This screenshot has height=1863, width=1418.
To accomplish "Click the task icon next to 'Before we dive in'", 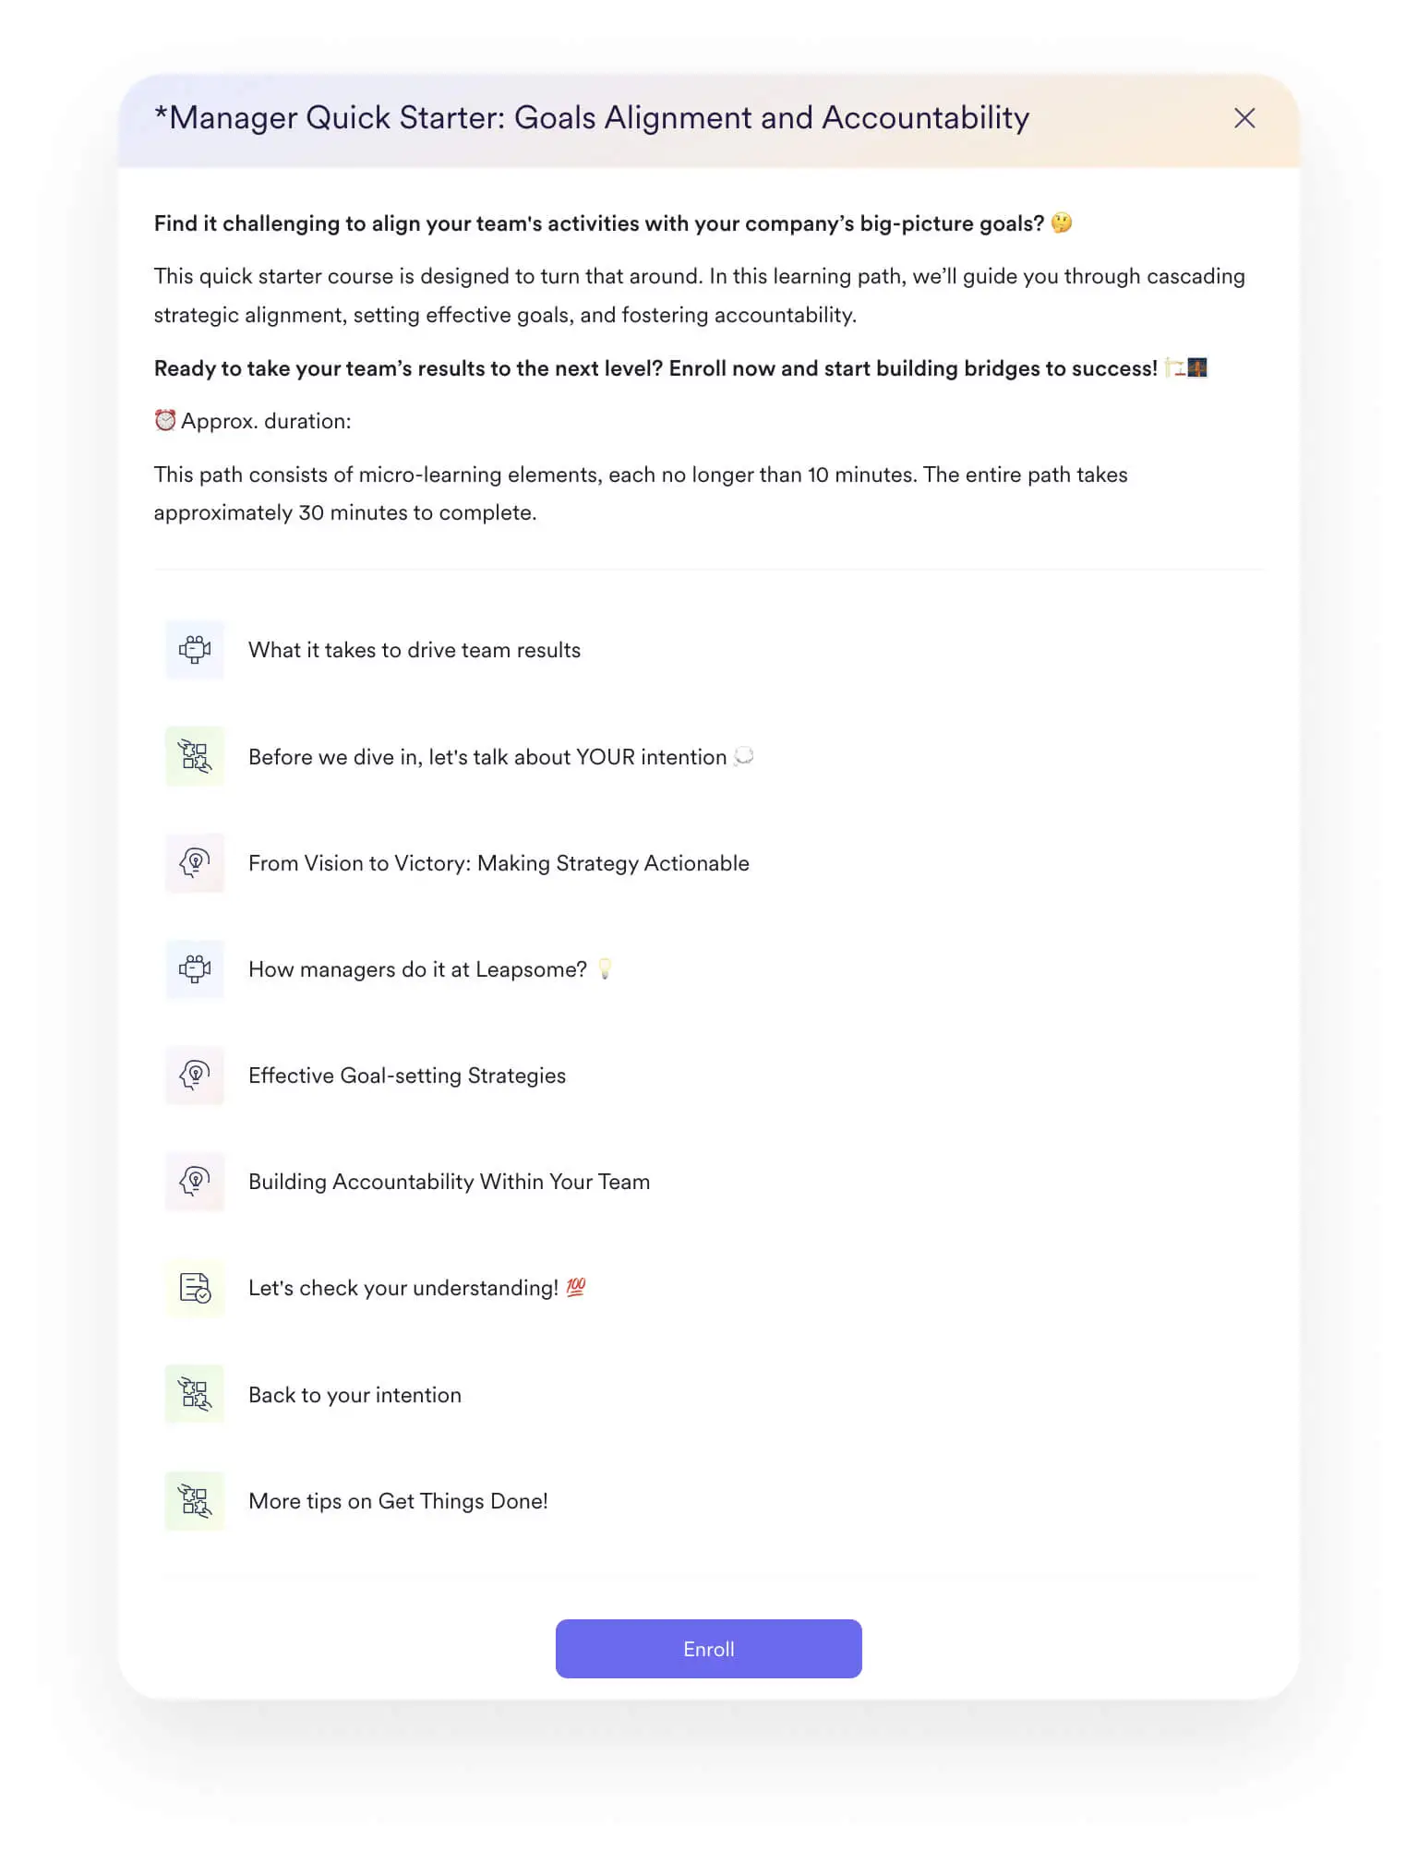I will (x=194, y=756).
